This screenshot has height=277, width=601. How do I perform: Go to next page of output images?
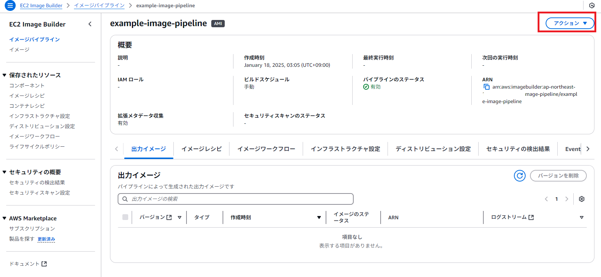[566, 199]
